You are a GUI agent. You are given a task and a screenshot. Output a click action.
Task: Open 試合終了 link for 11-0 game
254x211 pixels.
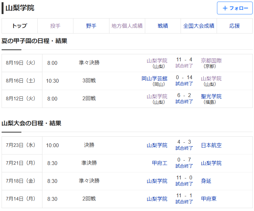(x=184, y=184)
